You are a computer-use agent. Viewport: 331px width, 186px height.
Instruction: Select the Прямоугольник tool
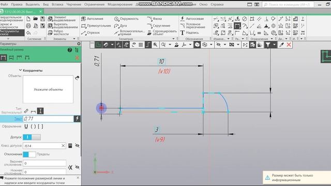click(96, 26)
